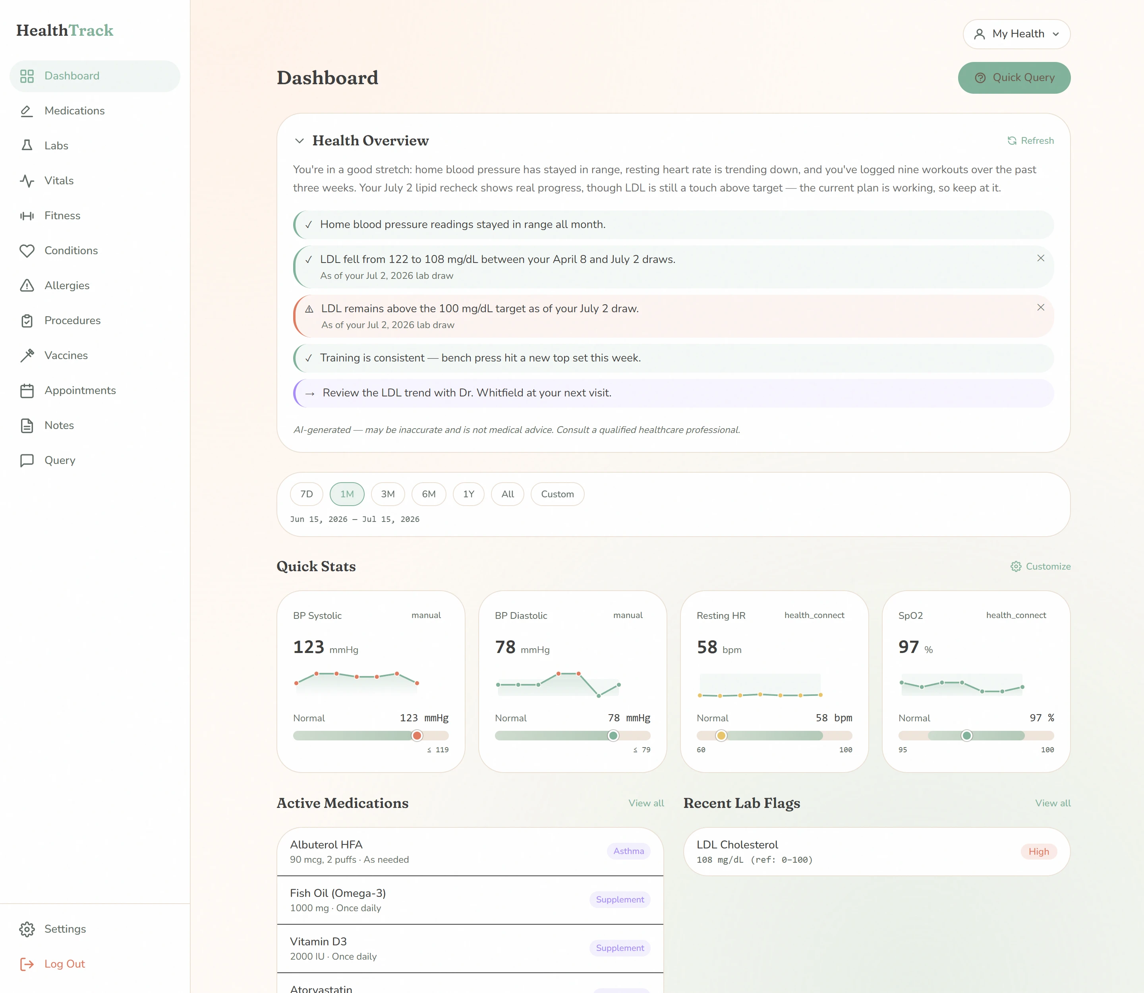The height and width of the screenshot is (993, 1144).
Task: Open the Vitamin D3 medication row
Action: (x=470, y=949)
